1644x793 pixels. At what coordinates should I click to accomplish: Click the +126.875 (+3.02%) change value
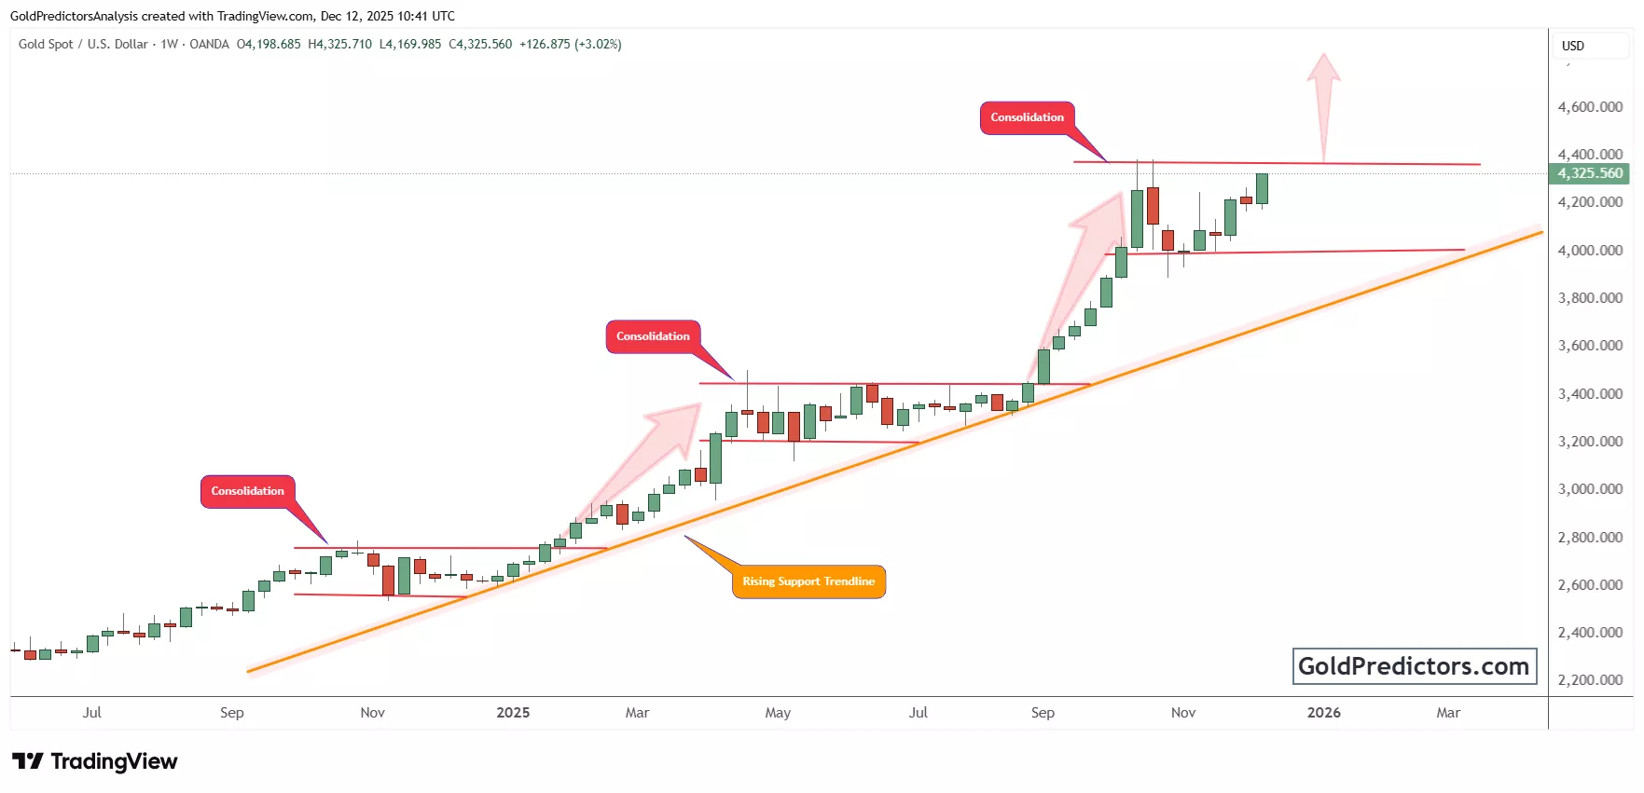570,44
